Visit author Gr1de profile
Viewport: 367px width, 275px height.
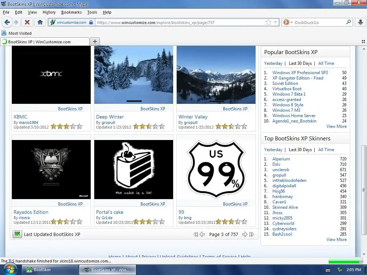click(x=107, y=217)
